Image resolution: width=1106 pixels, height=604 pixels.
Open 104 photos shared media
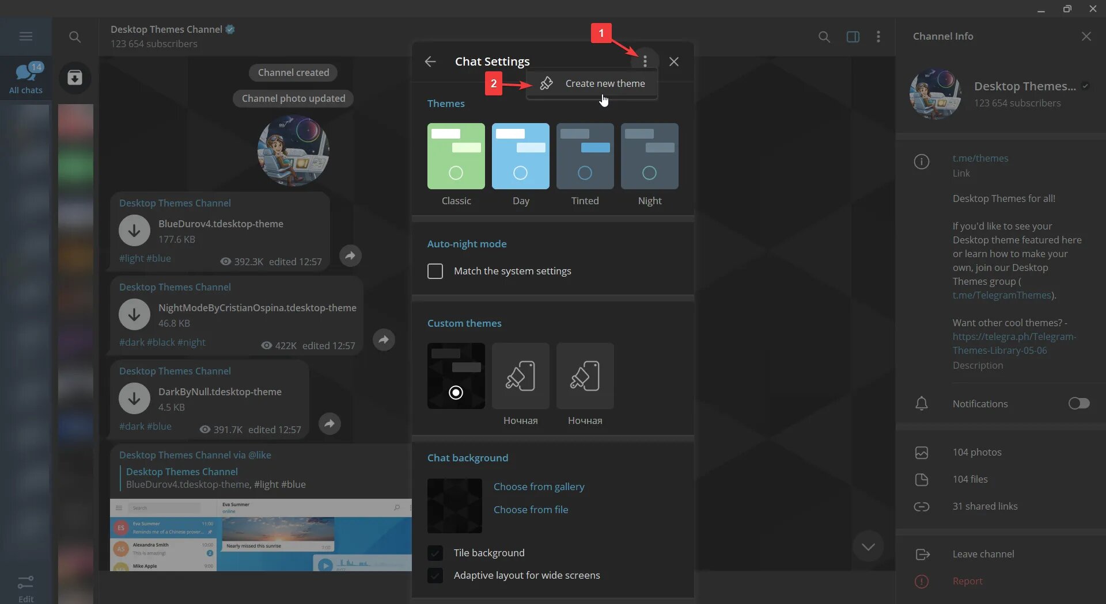pyautogui.click(x=977, y=452)
